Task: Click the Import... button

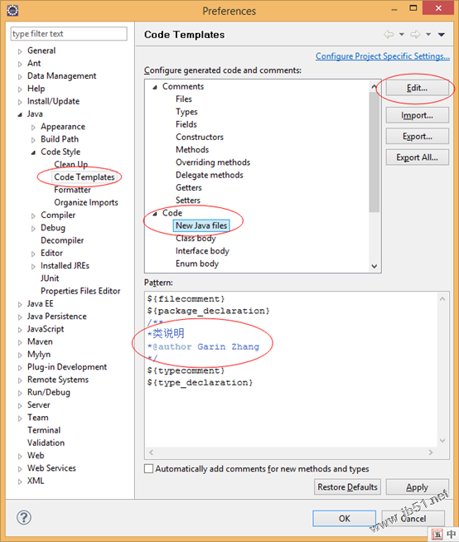Action: (418, 115)
